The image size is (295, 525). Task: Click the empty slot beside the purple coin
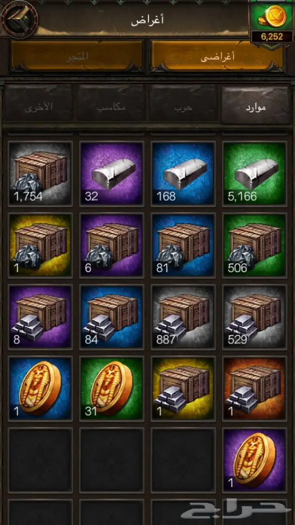point(183,460)
